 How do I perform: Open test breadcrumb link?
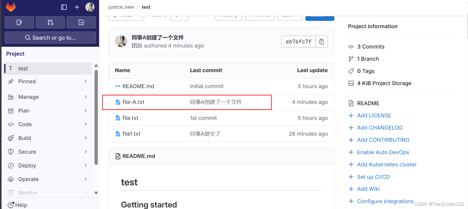(x=146, y=7)
